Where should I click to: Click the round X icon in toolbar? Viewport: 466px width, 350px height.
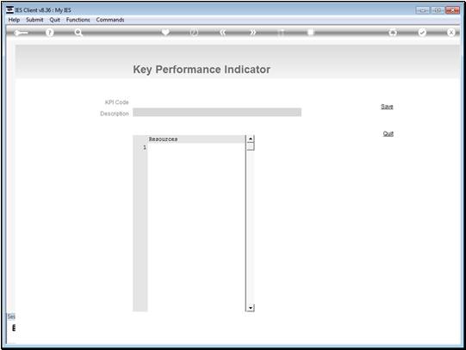pos(450,33)
